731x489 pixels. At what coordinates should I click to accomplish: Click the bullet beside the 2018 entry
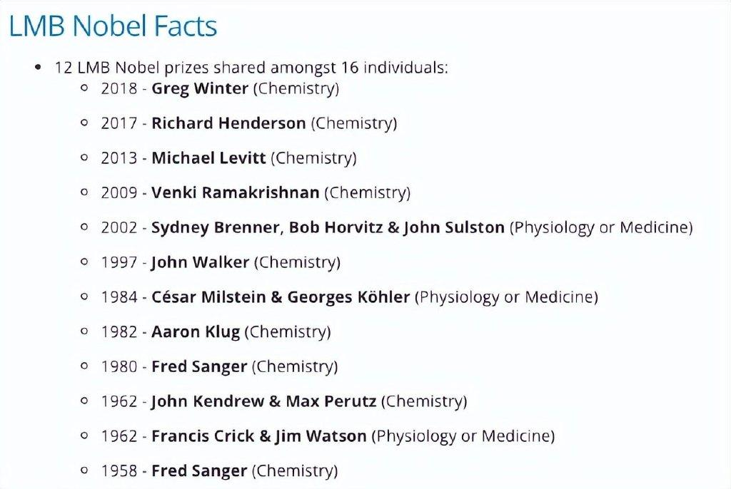84,88
